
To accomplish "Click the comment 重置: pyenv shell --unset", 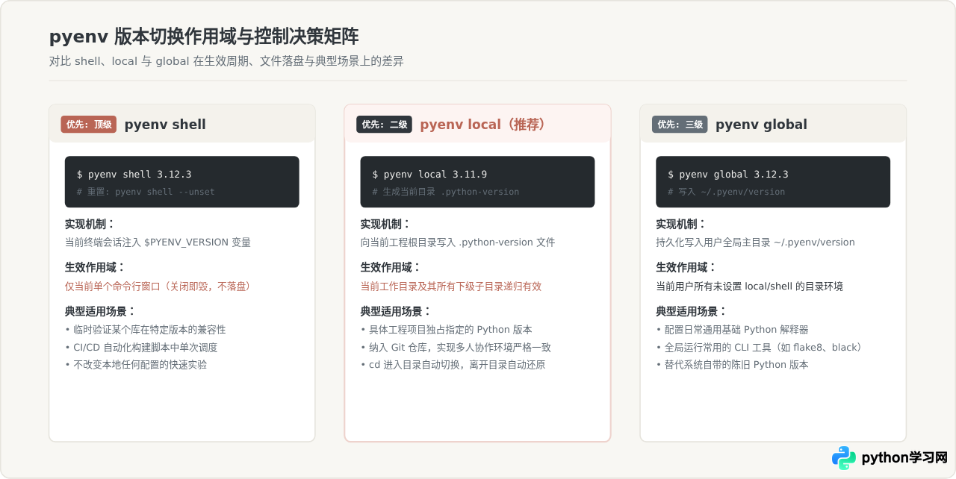I will point(146,192).
